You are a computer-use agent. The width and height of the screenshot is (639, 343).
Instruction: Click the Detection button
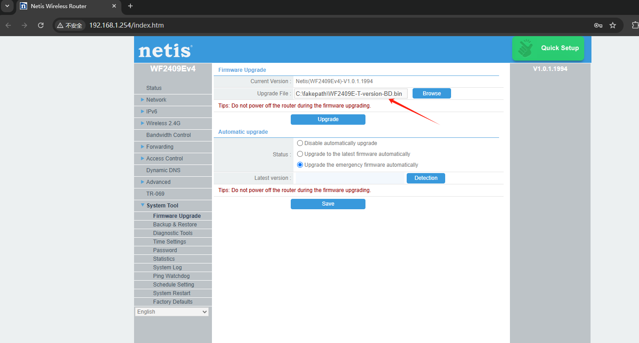426,178
